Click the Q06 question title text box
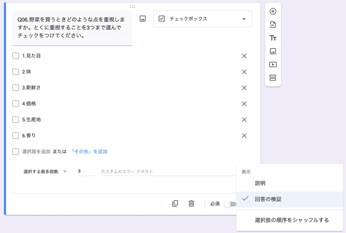This screenshot has width=346, height=233. (72, 28)
